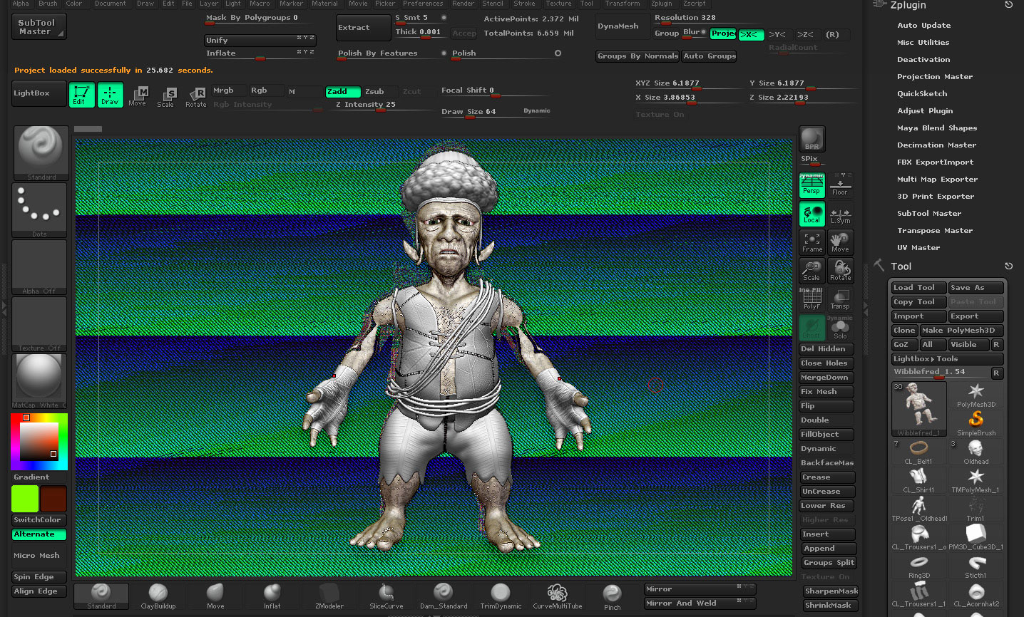Screen dimensions: 1024x617
Task: Open the Texture Off picker
Action: pyautogui.click(x=39, y=323)
